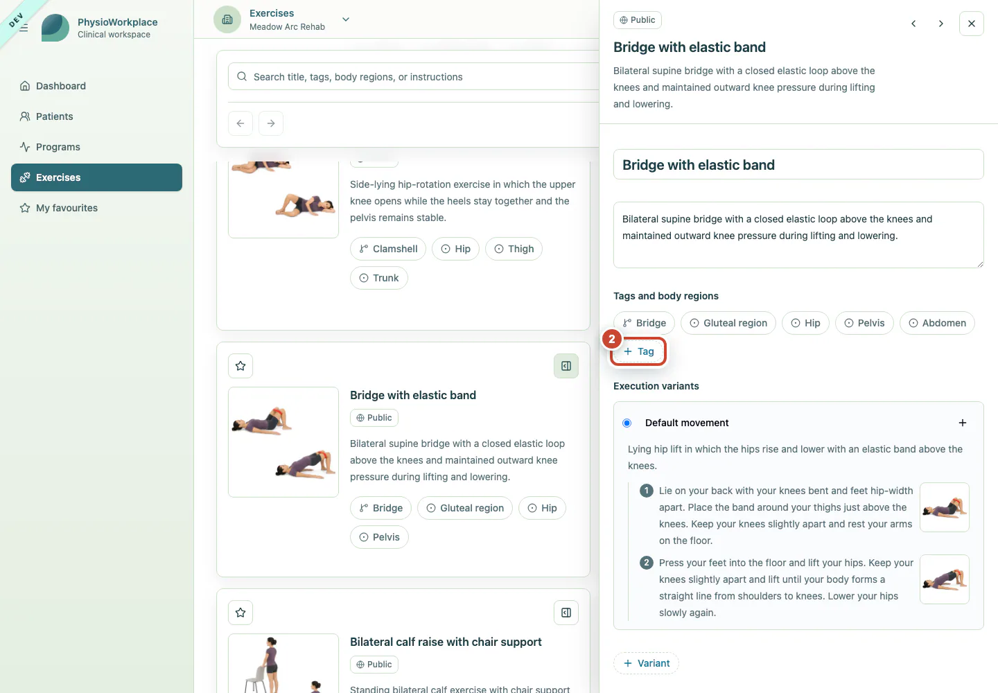Click the Abdomen chip in detail panel

(937, 323)
